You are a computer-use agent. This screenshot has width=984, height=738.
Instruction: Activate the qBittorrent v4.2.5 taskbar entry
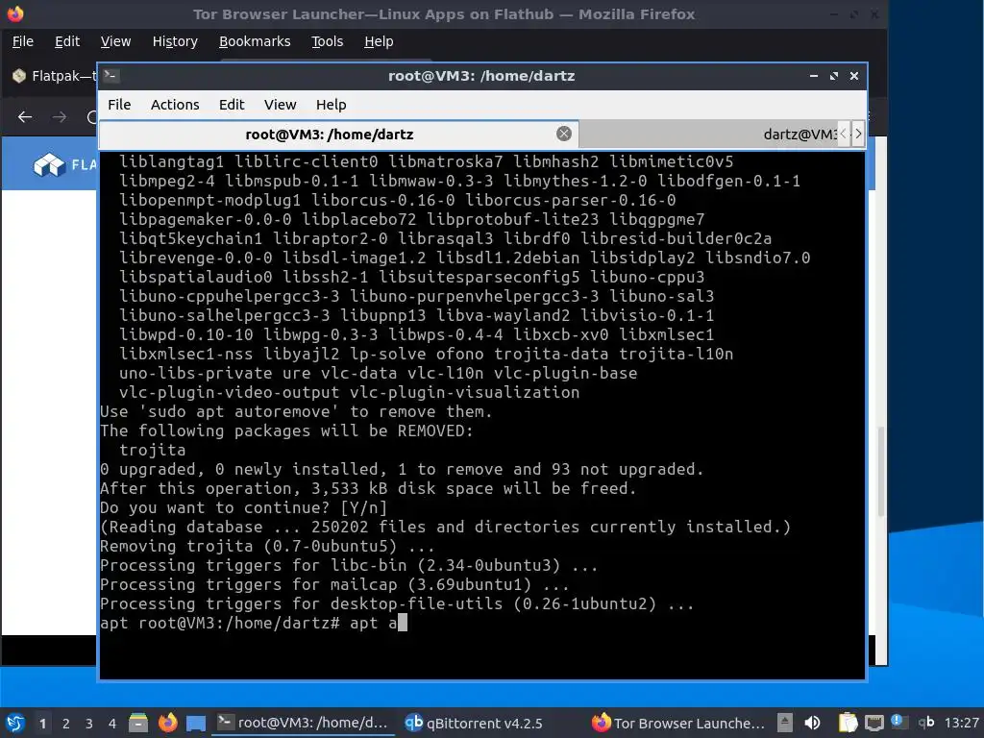(x=474, y=723)
